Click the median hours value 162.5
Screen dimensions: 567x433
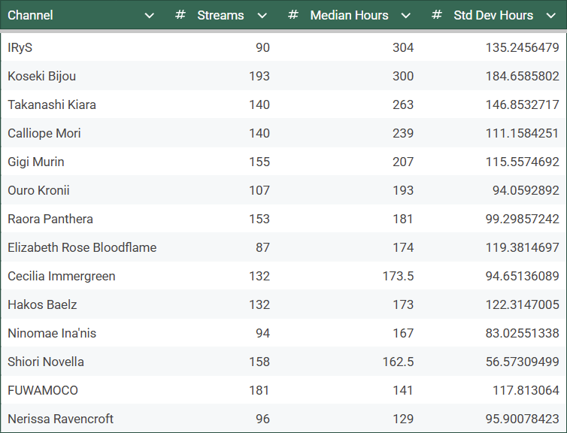399,362
